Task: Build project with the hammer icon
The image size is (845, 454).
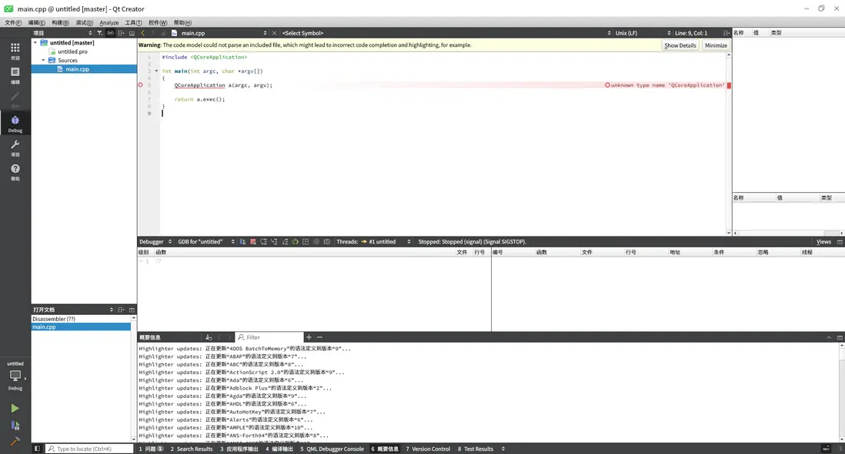Action: pyautogui.click(x=15, y=441)
